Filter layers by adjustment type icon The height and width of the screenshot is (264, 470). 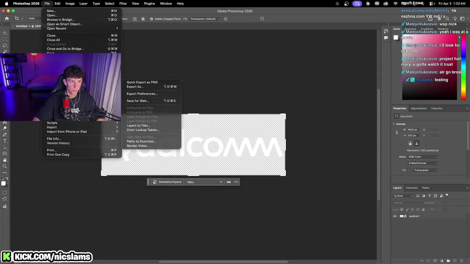point(424,196)
